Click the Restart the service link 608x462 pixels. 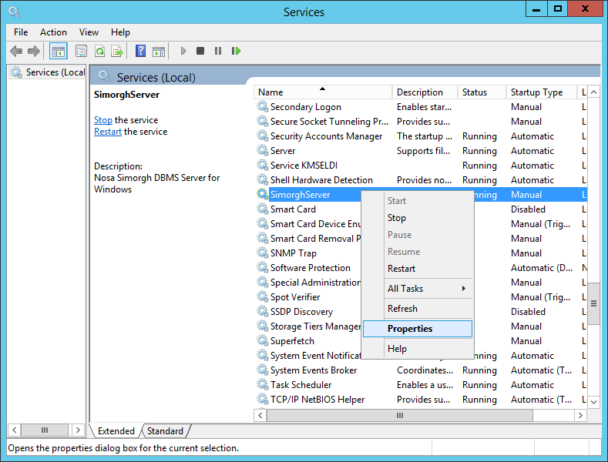click(107, 132)
